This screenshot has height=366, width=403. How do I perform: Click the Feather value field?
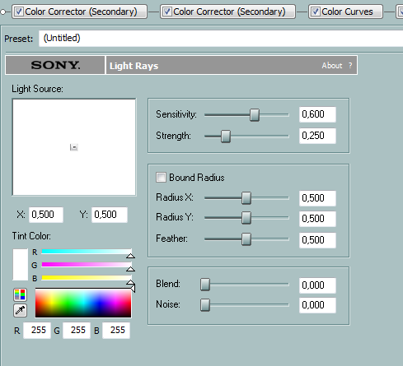click(x=317, y=240)
